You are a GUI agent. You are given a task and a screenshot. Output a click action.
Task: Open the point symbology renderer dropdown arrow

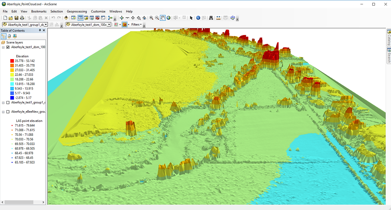[x=120, y=24]
